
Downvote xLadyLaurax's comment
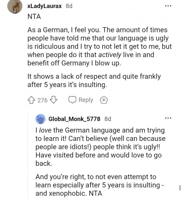pos(53,100)
